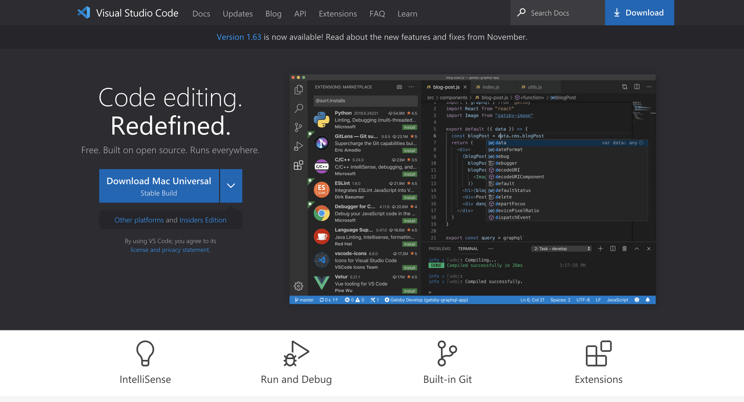Click the smiley feedback icon in the status bar
This screenshot has height=402, width=744.
click(637, 300)
